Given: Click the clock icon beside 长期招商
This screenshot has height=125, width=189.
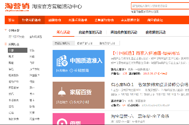Looking at the screenshot, I should [x=72, y=70].
